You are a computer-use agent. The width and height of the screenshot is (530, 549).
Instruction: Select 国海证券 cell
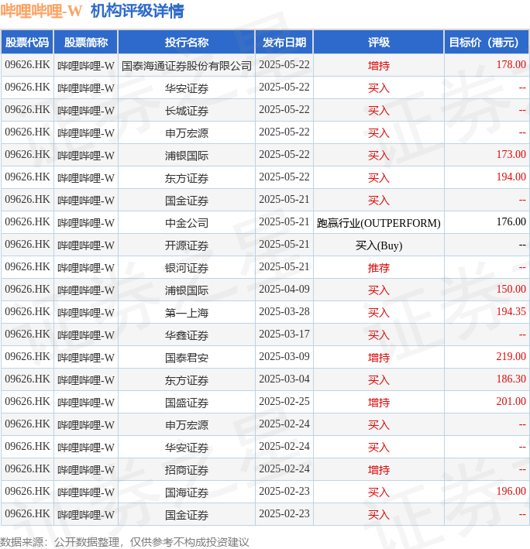point(187,492)
